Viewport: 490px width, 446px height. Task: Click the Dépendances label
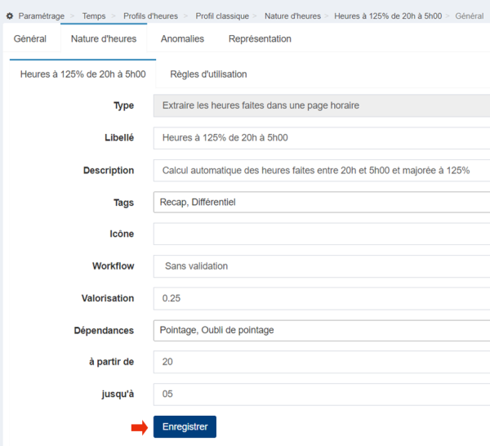point(104,330)
